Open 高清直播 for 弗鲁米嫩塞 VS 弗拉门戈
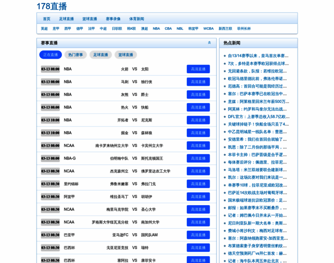334x263 pixels. [x=198, y=184]
